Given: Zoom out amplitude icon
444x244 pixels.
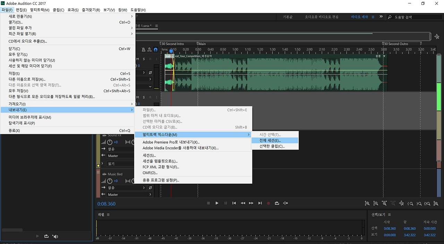Looking at the screenshot, I should 376,203.
